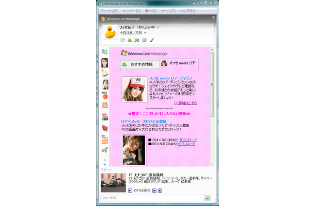The height and width of the screenshot is (206, 315).
Task: Open the ツール(T) menu
Action: coord(168,11)
